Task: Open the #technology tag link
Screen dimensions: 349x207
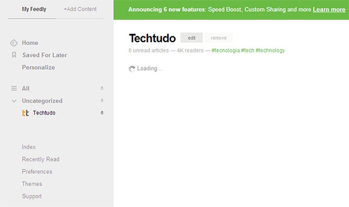Action: [x=270, y=50]
